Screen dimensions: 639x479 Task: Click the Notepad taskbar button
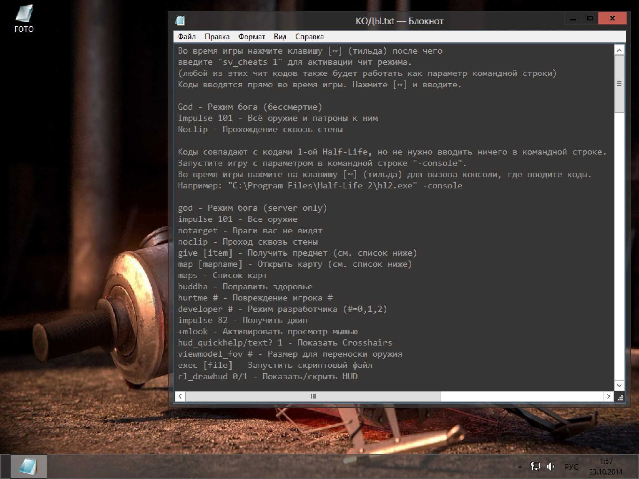click(x=29, y=467)
